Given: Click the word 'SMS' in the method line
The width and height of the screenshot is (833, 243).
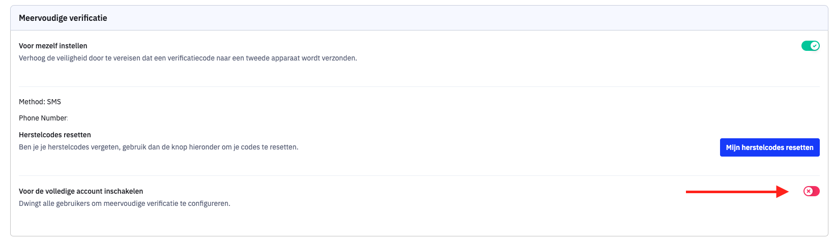Looking at the screenshot, I should pos(54,102).
